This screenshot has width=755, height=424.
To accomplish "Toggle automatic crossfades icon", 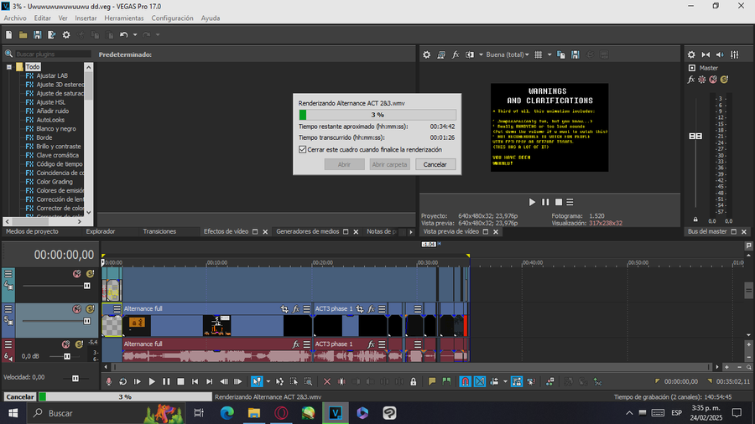I will click(480, 382).
